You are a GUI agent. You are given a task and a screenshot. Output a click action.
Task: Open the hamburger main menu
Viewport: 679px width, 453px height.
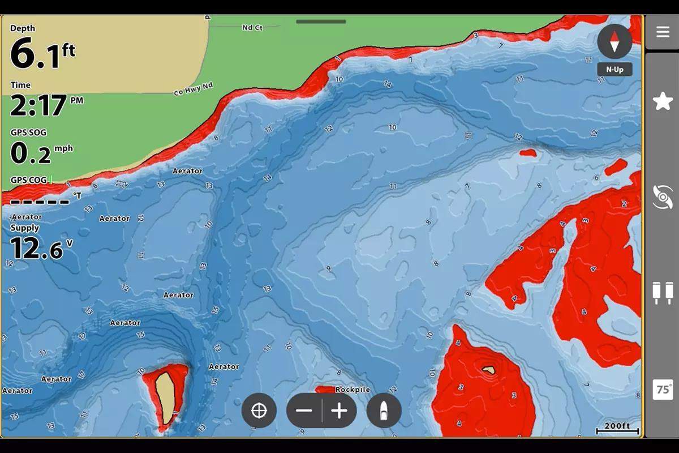click(x=663, y=32)
